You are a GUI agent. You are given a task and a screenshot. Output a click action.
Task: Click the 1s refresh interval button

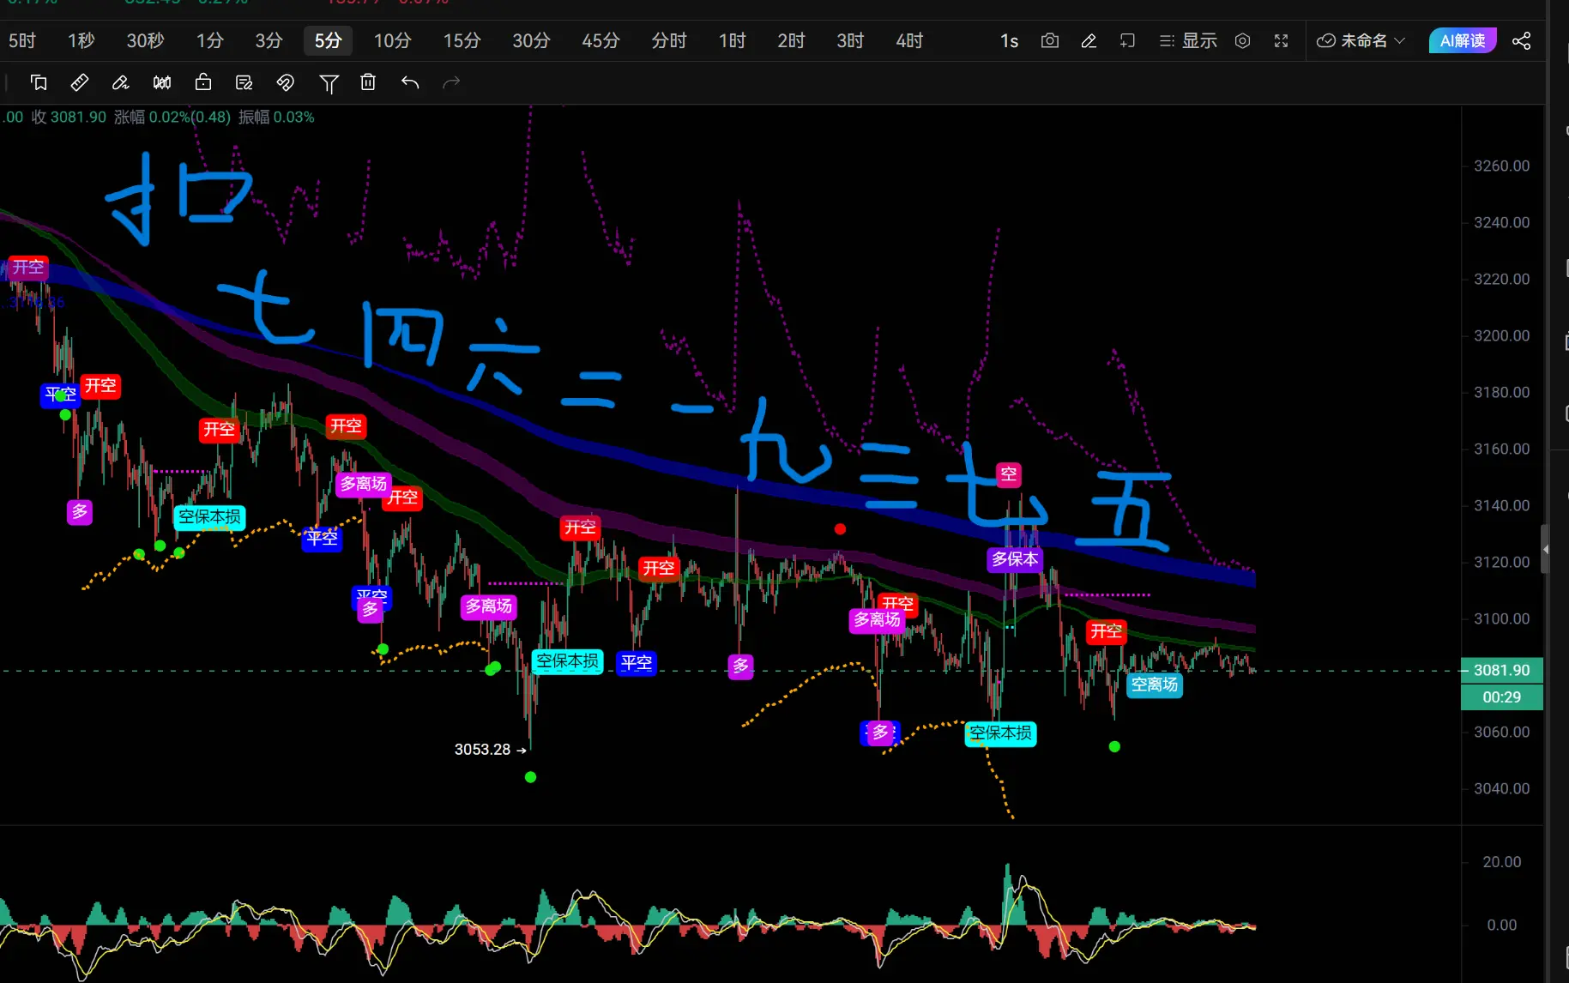point(1010,40)
